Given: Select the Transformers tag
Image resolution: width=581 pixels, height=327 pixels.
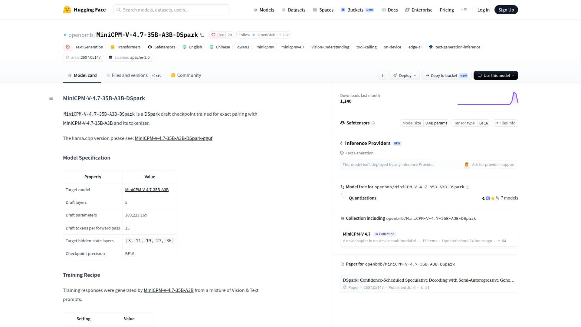Looking at the screenshot, I should click(125, 47).
